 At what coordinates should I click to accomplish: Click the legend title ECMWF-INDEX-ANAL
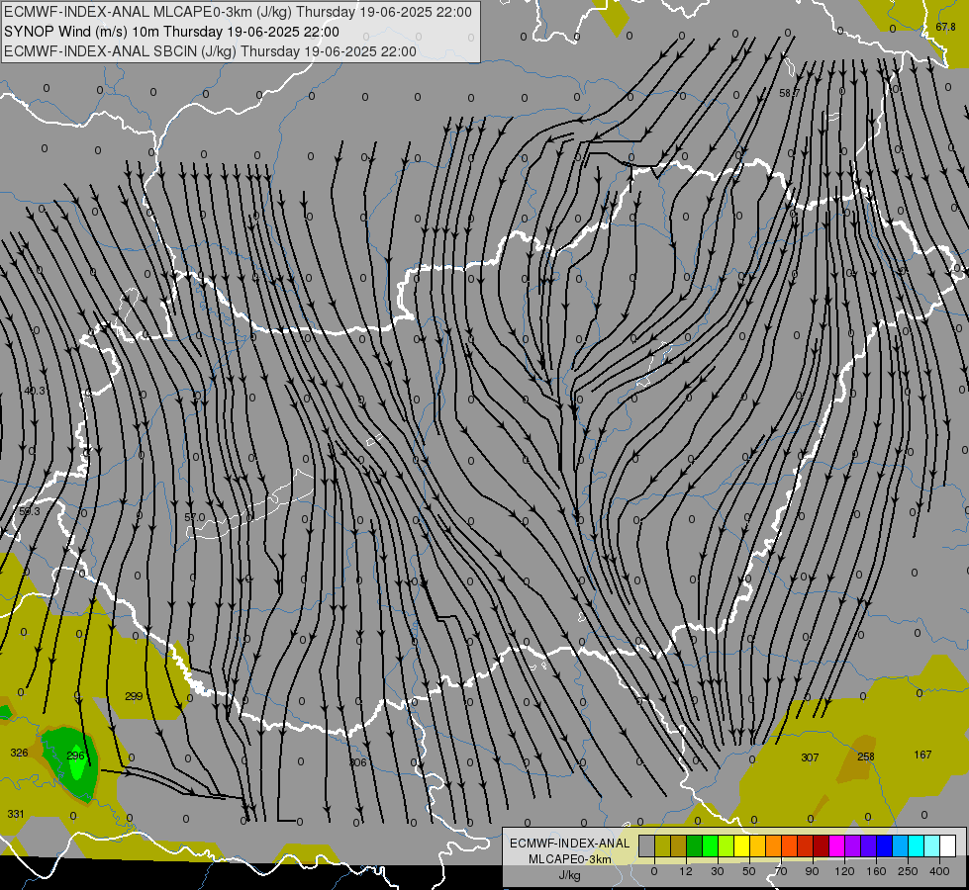coord(570,844)
